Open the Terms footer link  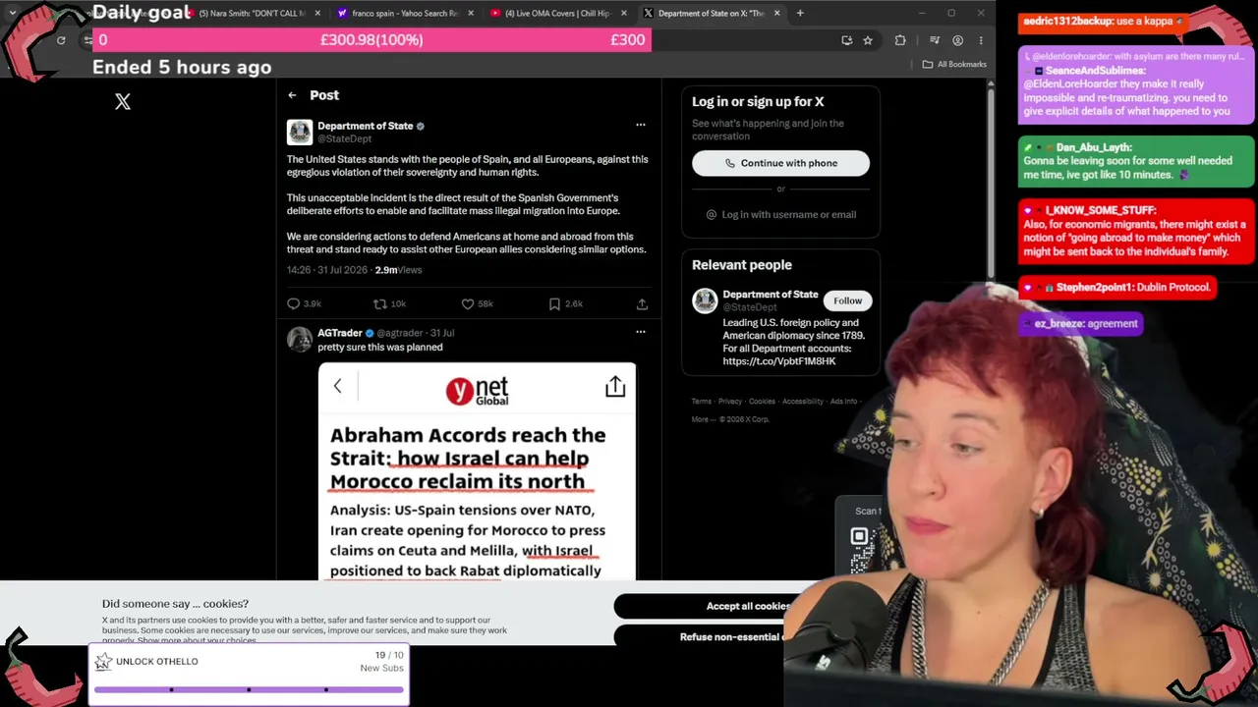tap(701, 402)
